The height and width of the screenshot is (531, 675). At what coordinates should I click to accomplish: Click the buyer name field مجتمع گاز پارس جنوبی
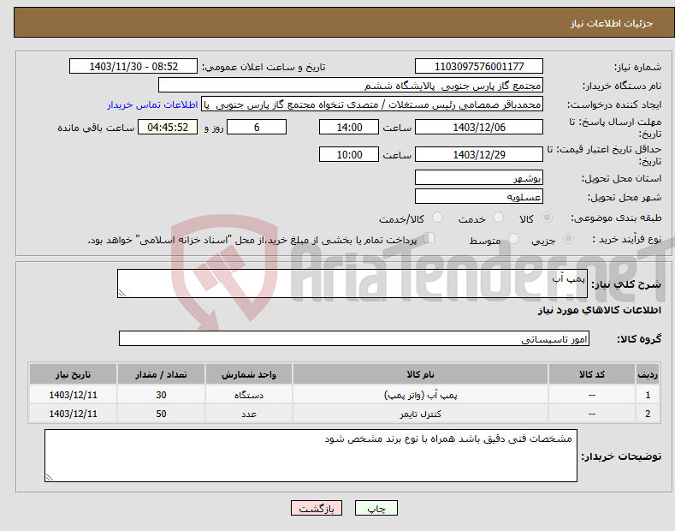tap(351, 86)
